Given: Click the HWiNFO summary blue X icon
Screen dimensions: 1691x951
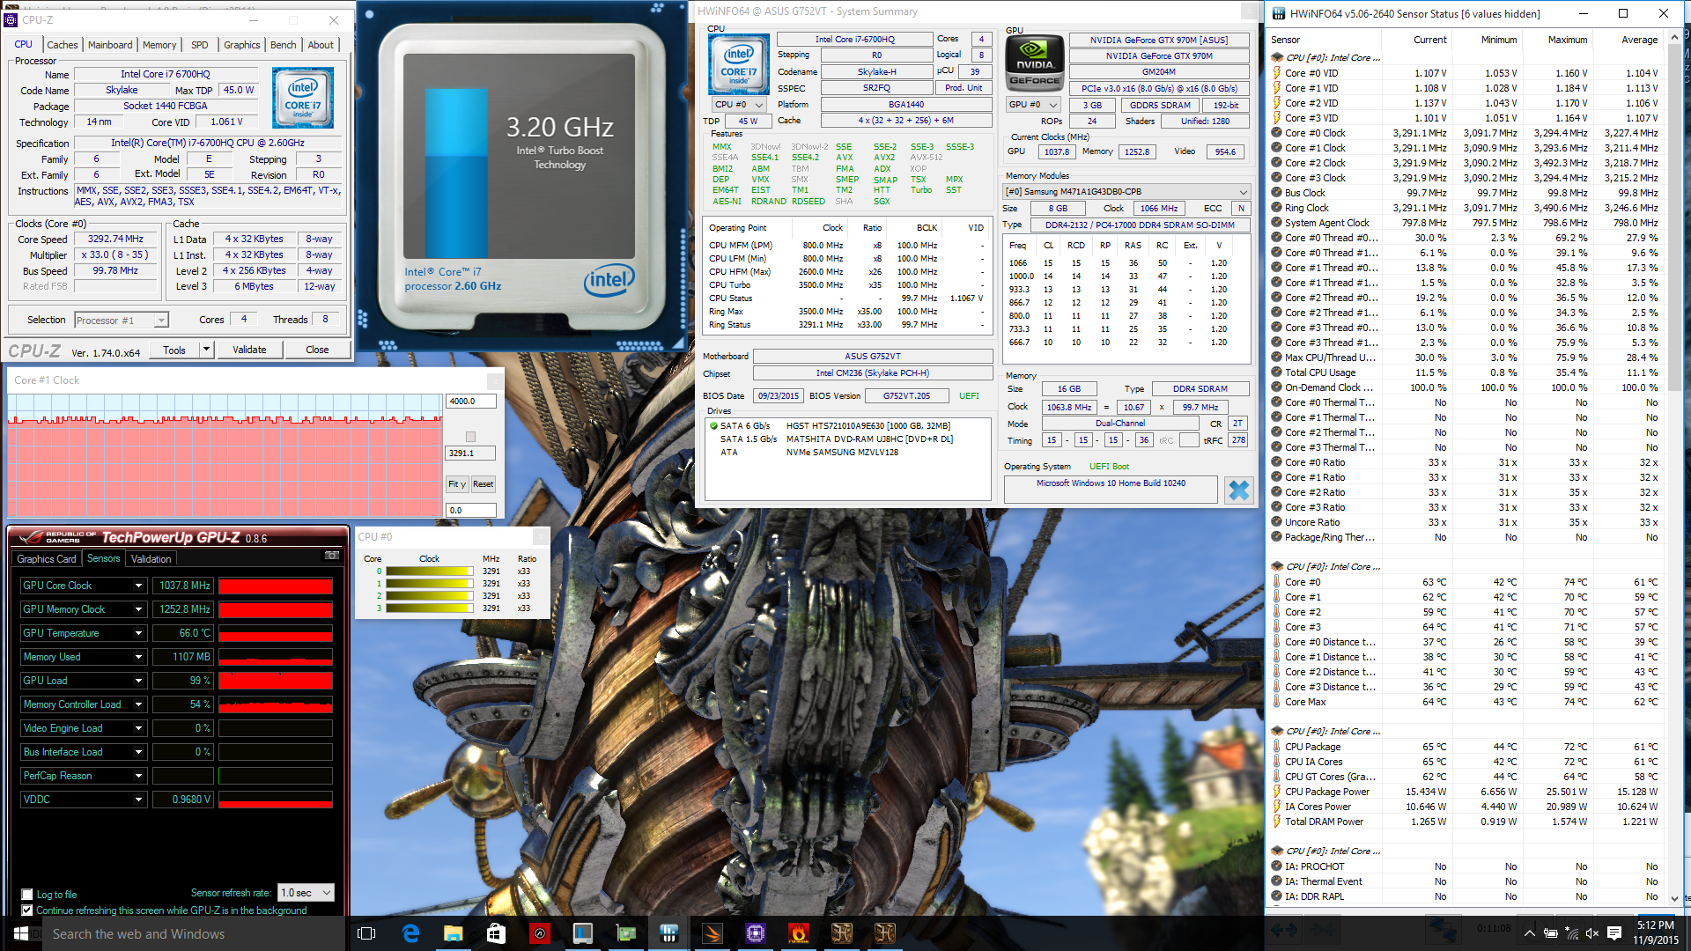Looking at the screenshot, I should point(1238,490).
